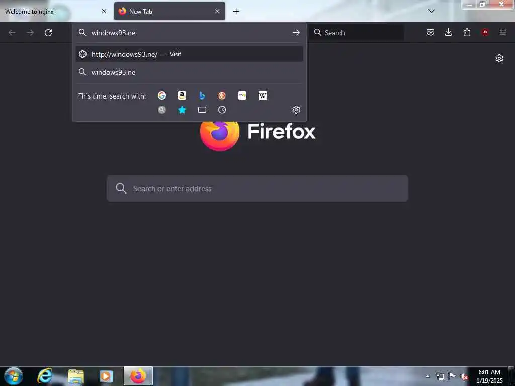Screen dimensions: 515x386
Task: Go forward one page
Action: coord(30,33)
